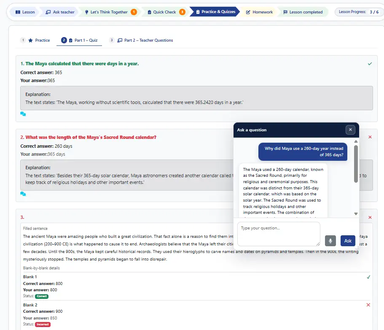Click the number 3 circle on Part 2 tab
This screenshot has height=330, width=384.
[x=112, y=40]
